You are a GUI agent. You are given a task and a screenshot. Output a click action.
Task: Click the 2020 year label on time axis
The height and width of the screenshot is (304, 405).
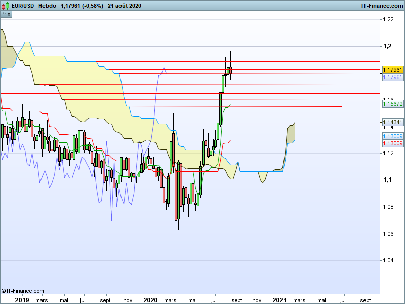pyautogui.click(x=150, y=300)
